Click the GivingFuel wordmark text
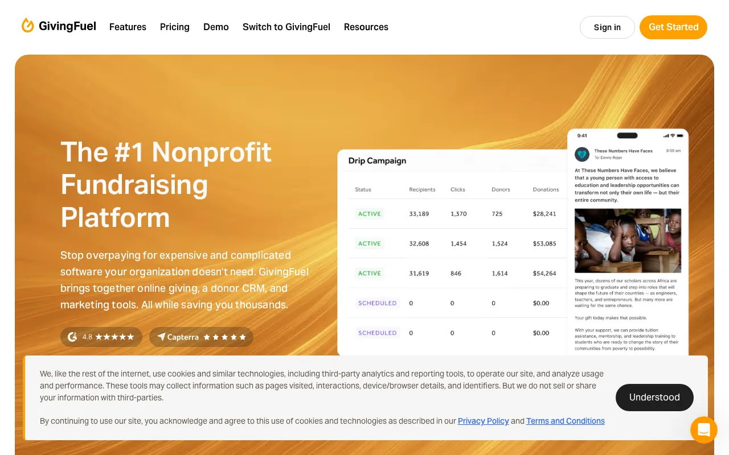 (67, 26)
